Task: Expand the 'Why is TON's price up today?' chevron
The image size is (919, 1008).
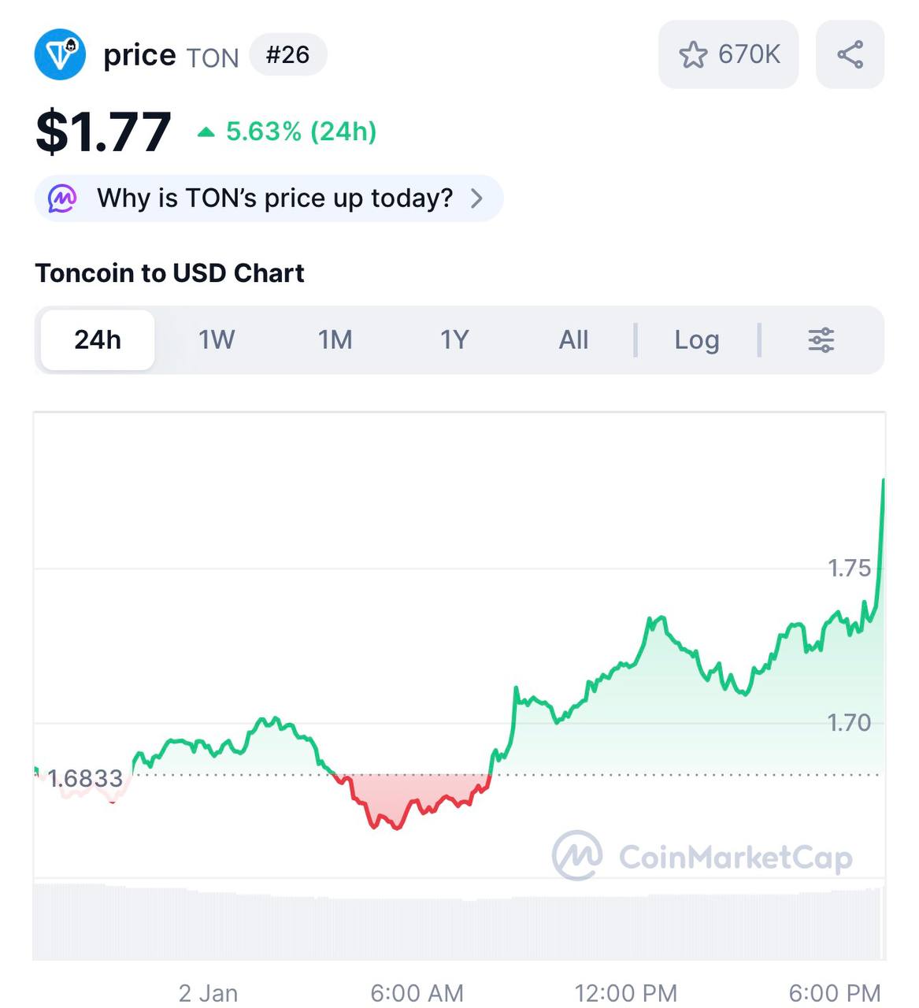Action: (476, 198)
